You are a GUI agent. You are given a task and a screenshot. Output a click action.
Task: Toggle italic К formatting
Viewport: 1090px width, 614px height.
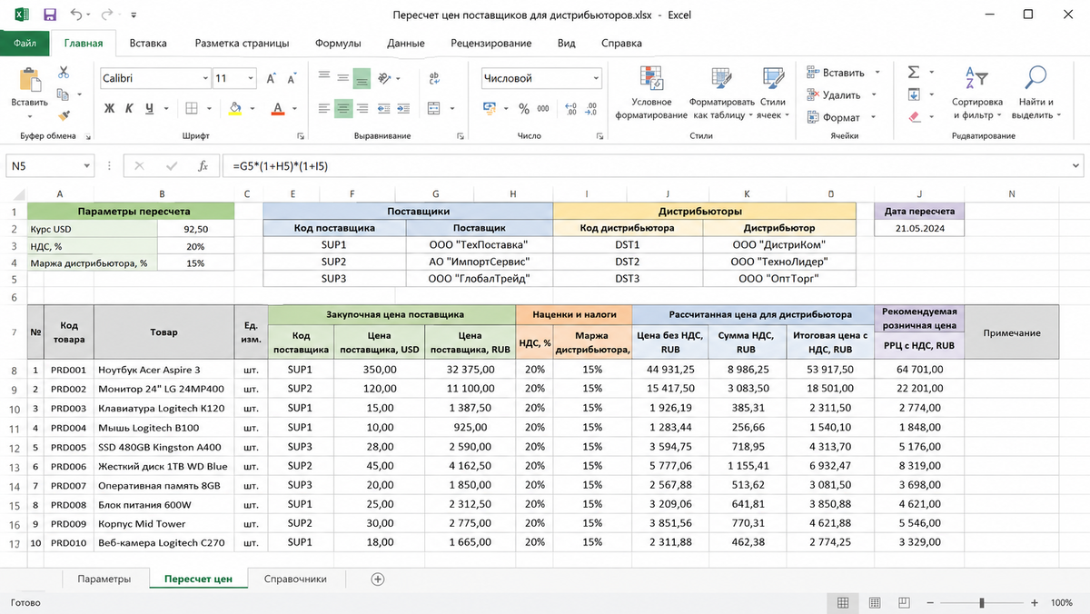coord(130,109)
